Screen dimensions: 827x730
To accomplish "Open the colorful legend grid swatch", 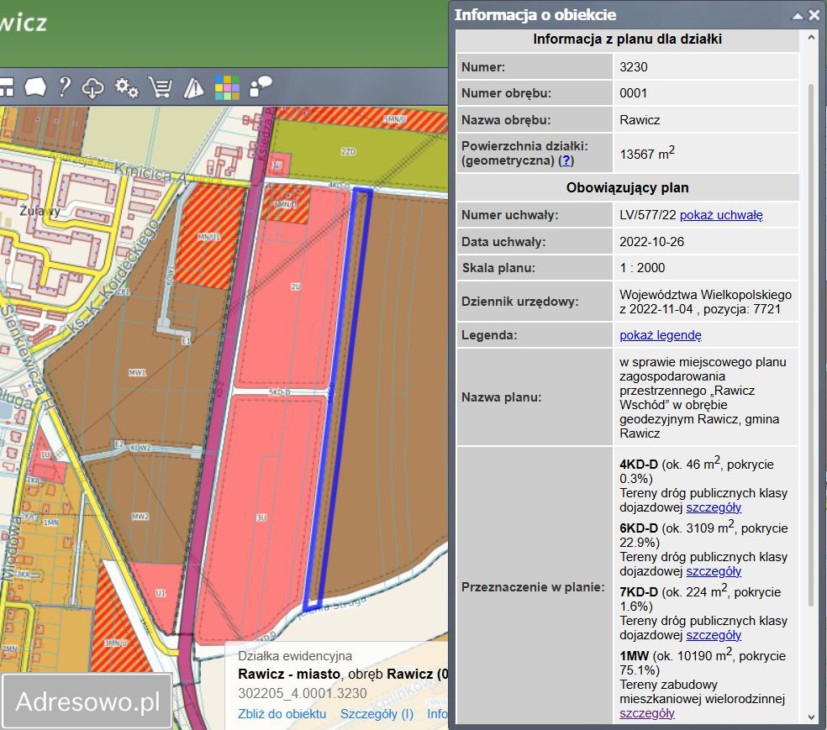I will 227,87.
